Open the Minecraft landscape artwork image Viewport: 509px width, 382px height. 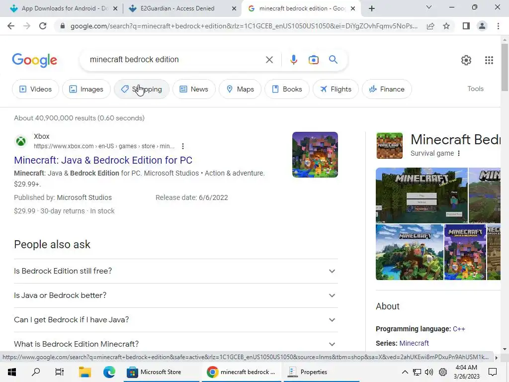tap(410, 252)
